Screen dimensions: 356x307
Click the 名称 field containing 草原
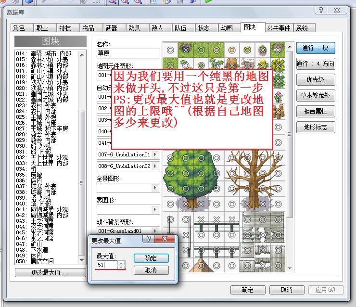[x=128, y=53]
